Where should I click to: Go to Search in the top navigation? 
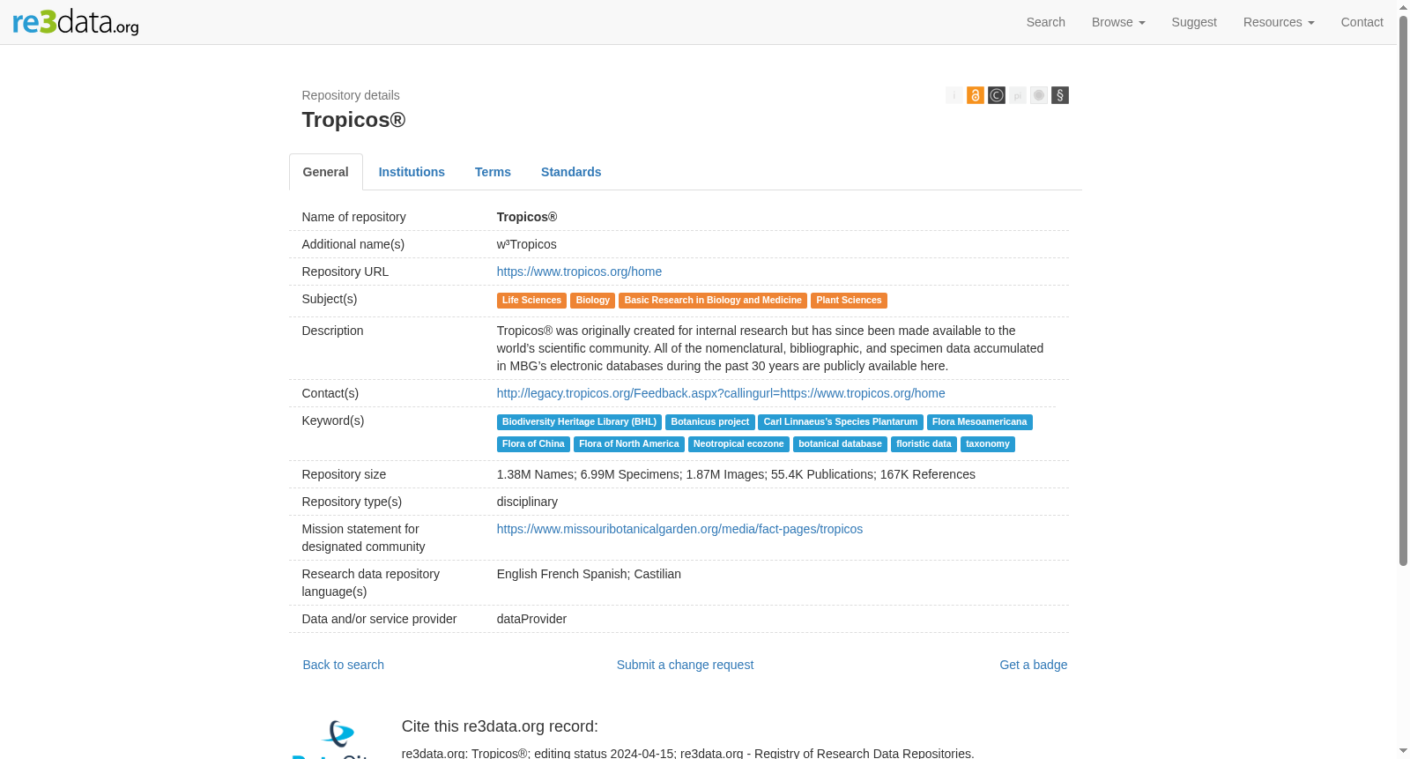[1046, 22]
